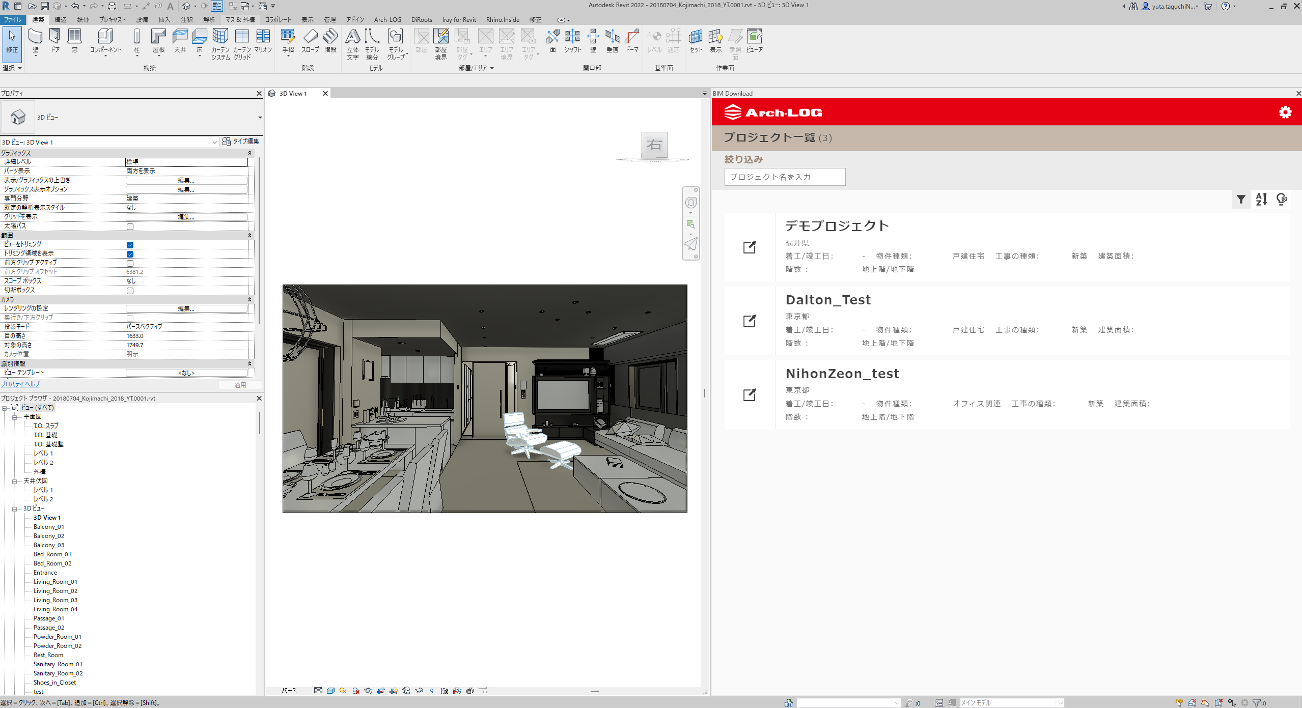This screenshot has width=1302, height=708.
Task: Click the タイプ編集 button
Action: click(x=241, y=141)
